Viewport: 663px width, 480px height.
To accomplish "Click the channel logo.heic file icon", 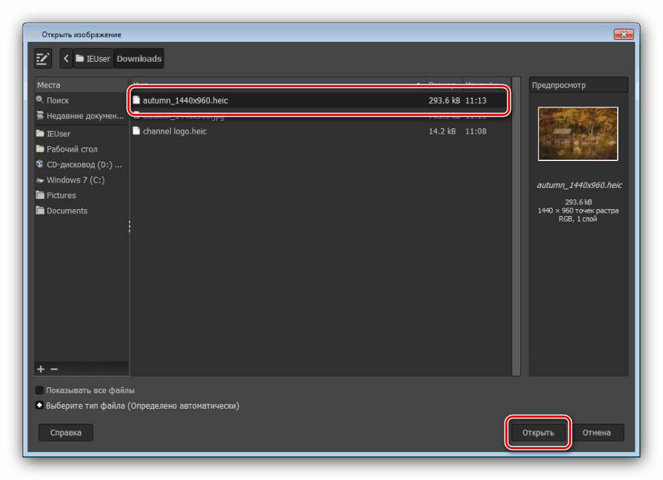I will 136,131.
